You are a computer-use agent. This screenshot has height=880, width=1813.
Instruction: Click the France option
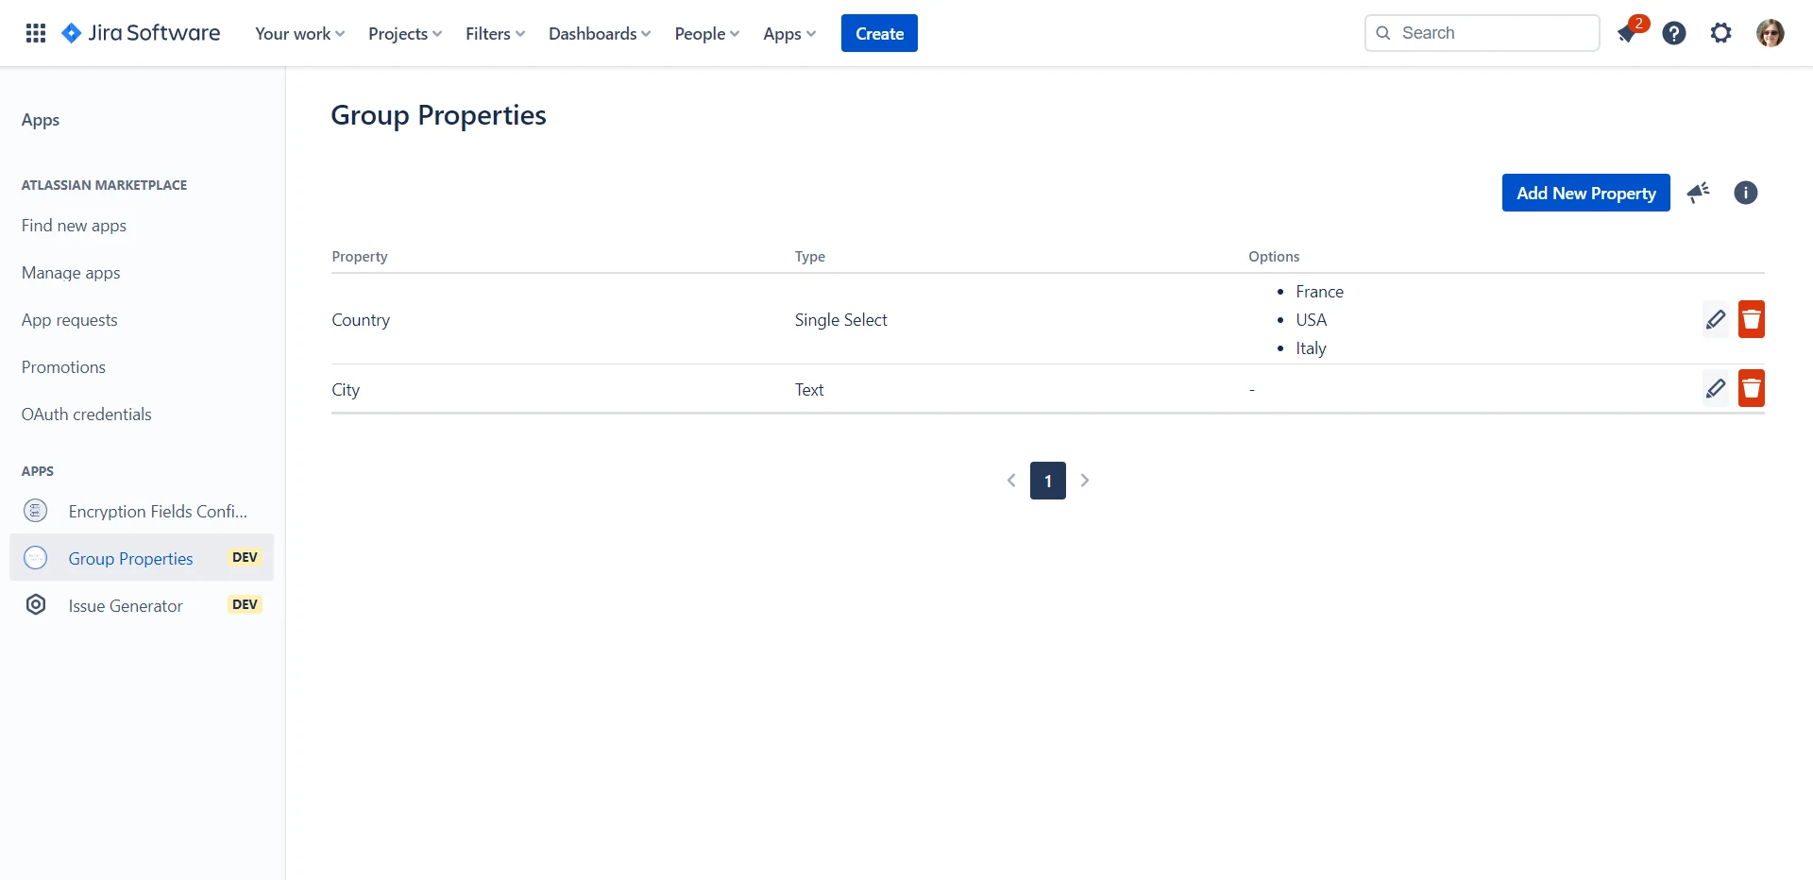pos(1320,292)
